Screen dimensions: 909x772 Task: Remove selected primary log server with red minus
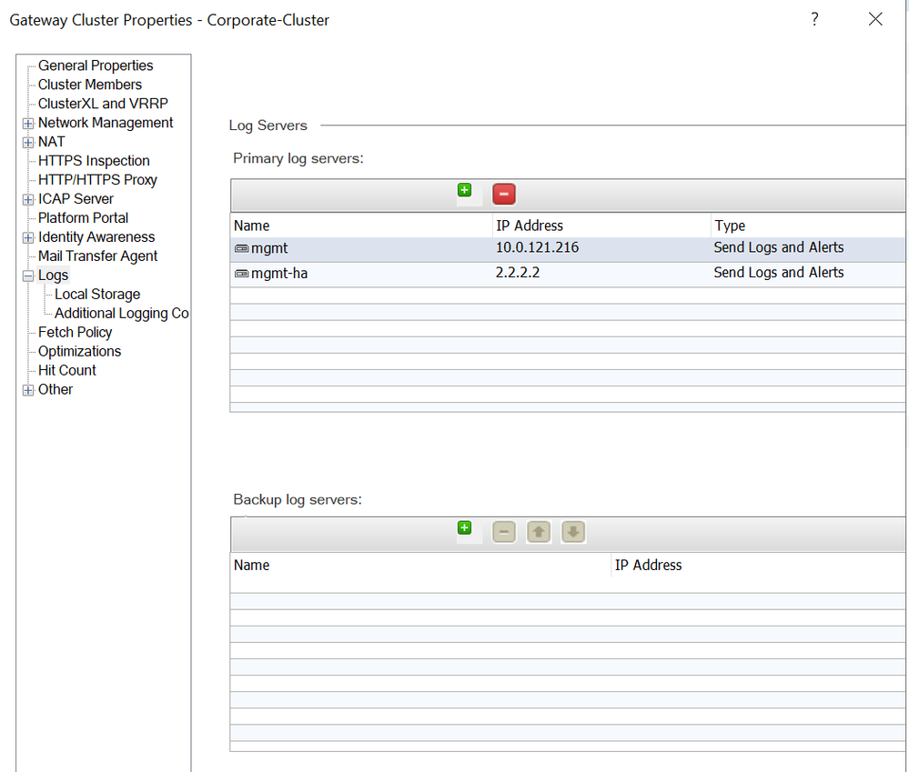tap(504, 194)
